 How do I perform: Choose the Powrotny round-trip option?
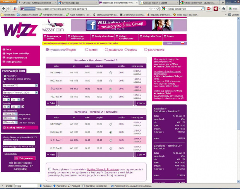5,76
